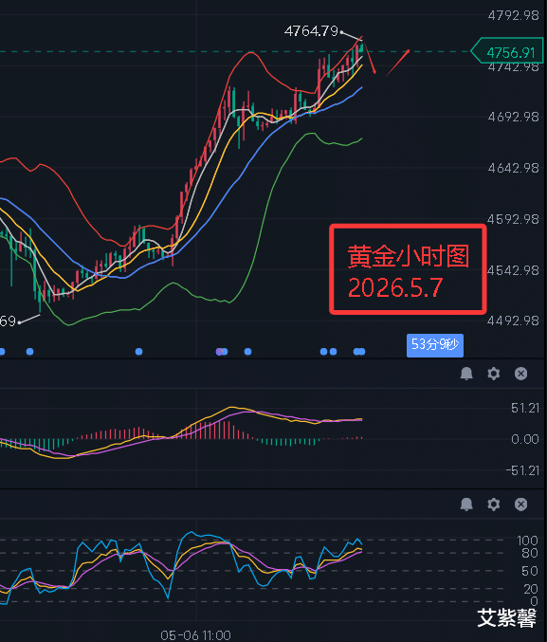The image size is (547, 642).
Task: Select the rightmost blue event marker
Action: pos(361,351)
